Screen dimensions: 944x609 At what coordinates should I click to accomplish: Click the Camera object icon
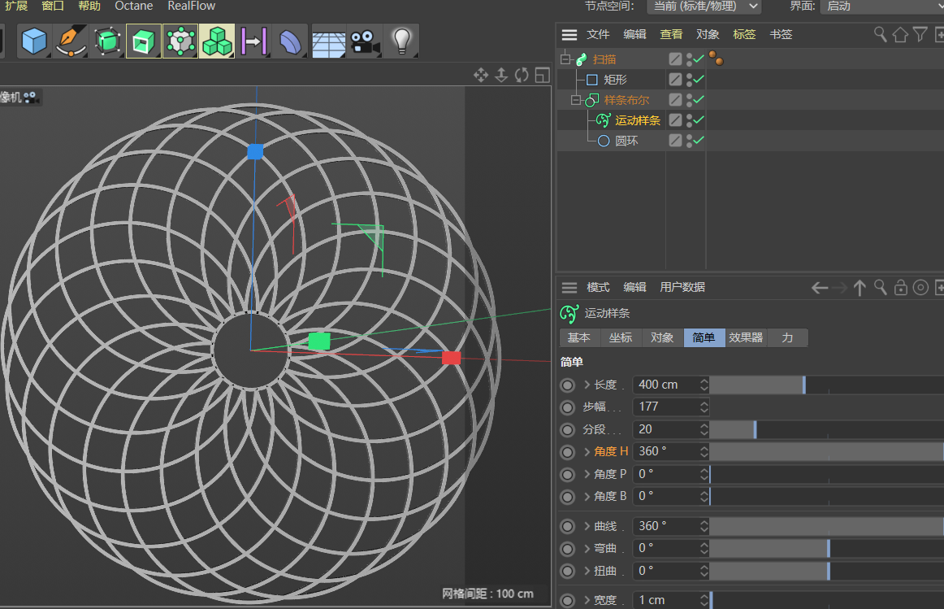[x=365, y=41]
